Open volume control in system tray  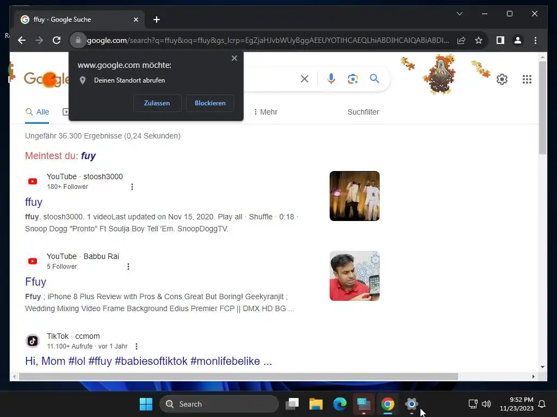tap(486, 404)
